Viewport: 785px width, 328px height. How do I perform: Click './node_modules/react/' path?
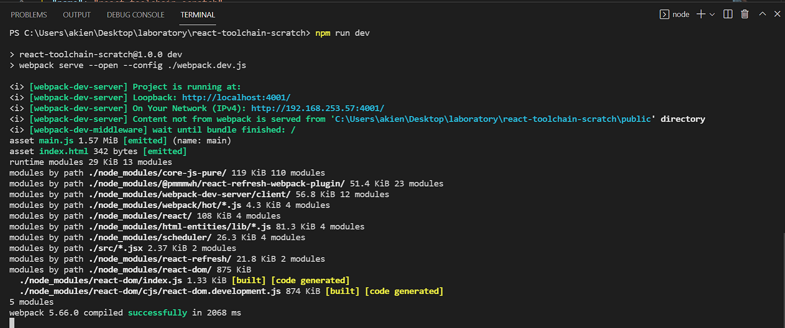tap(140, 216)
